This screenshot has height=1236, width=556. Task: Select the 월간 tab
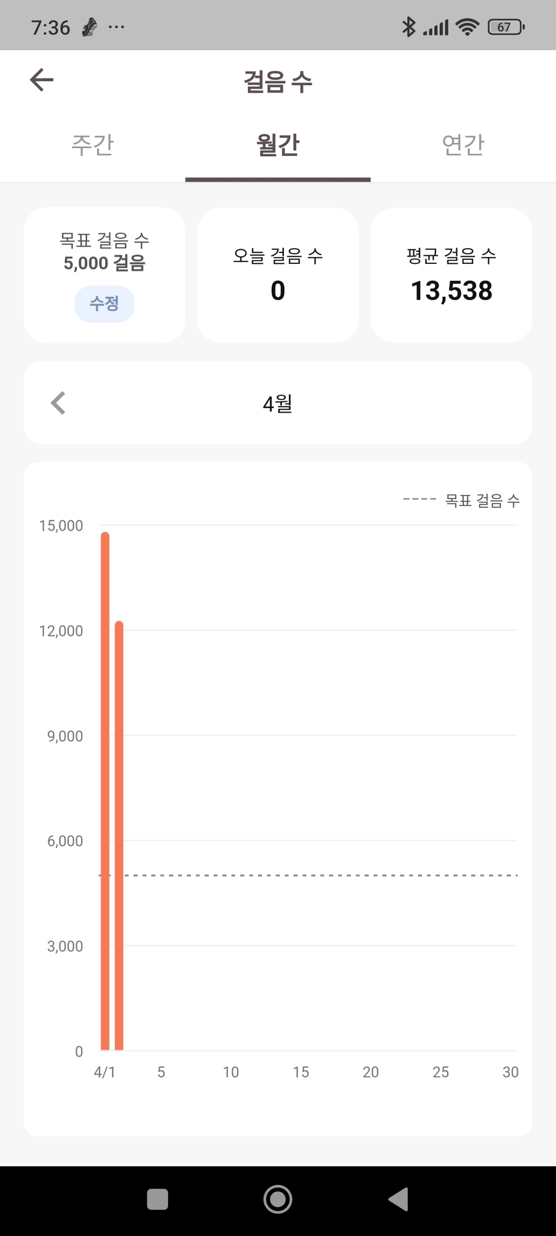[278, 145]
